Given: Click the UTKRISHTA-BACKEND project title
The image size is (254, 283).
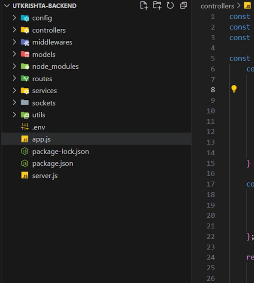Looking at the screenshot, I should pos(44,6).
